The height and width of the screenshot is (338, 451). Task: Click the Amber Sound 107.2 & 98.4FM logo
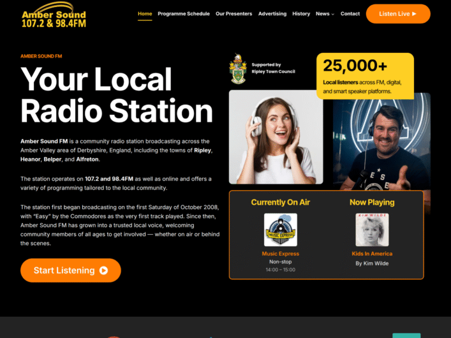(54, 15)
